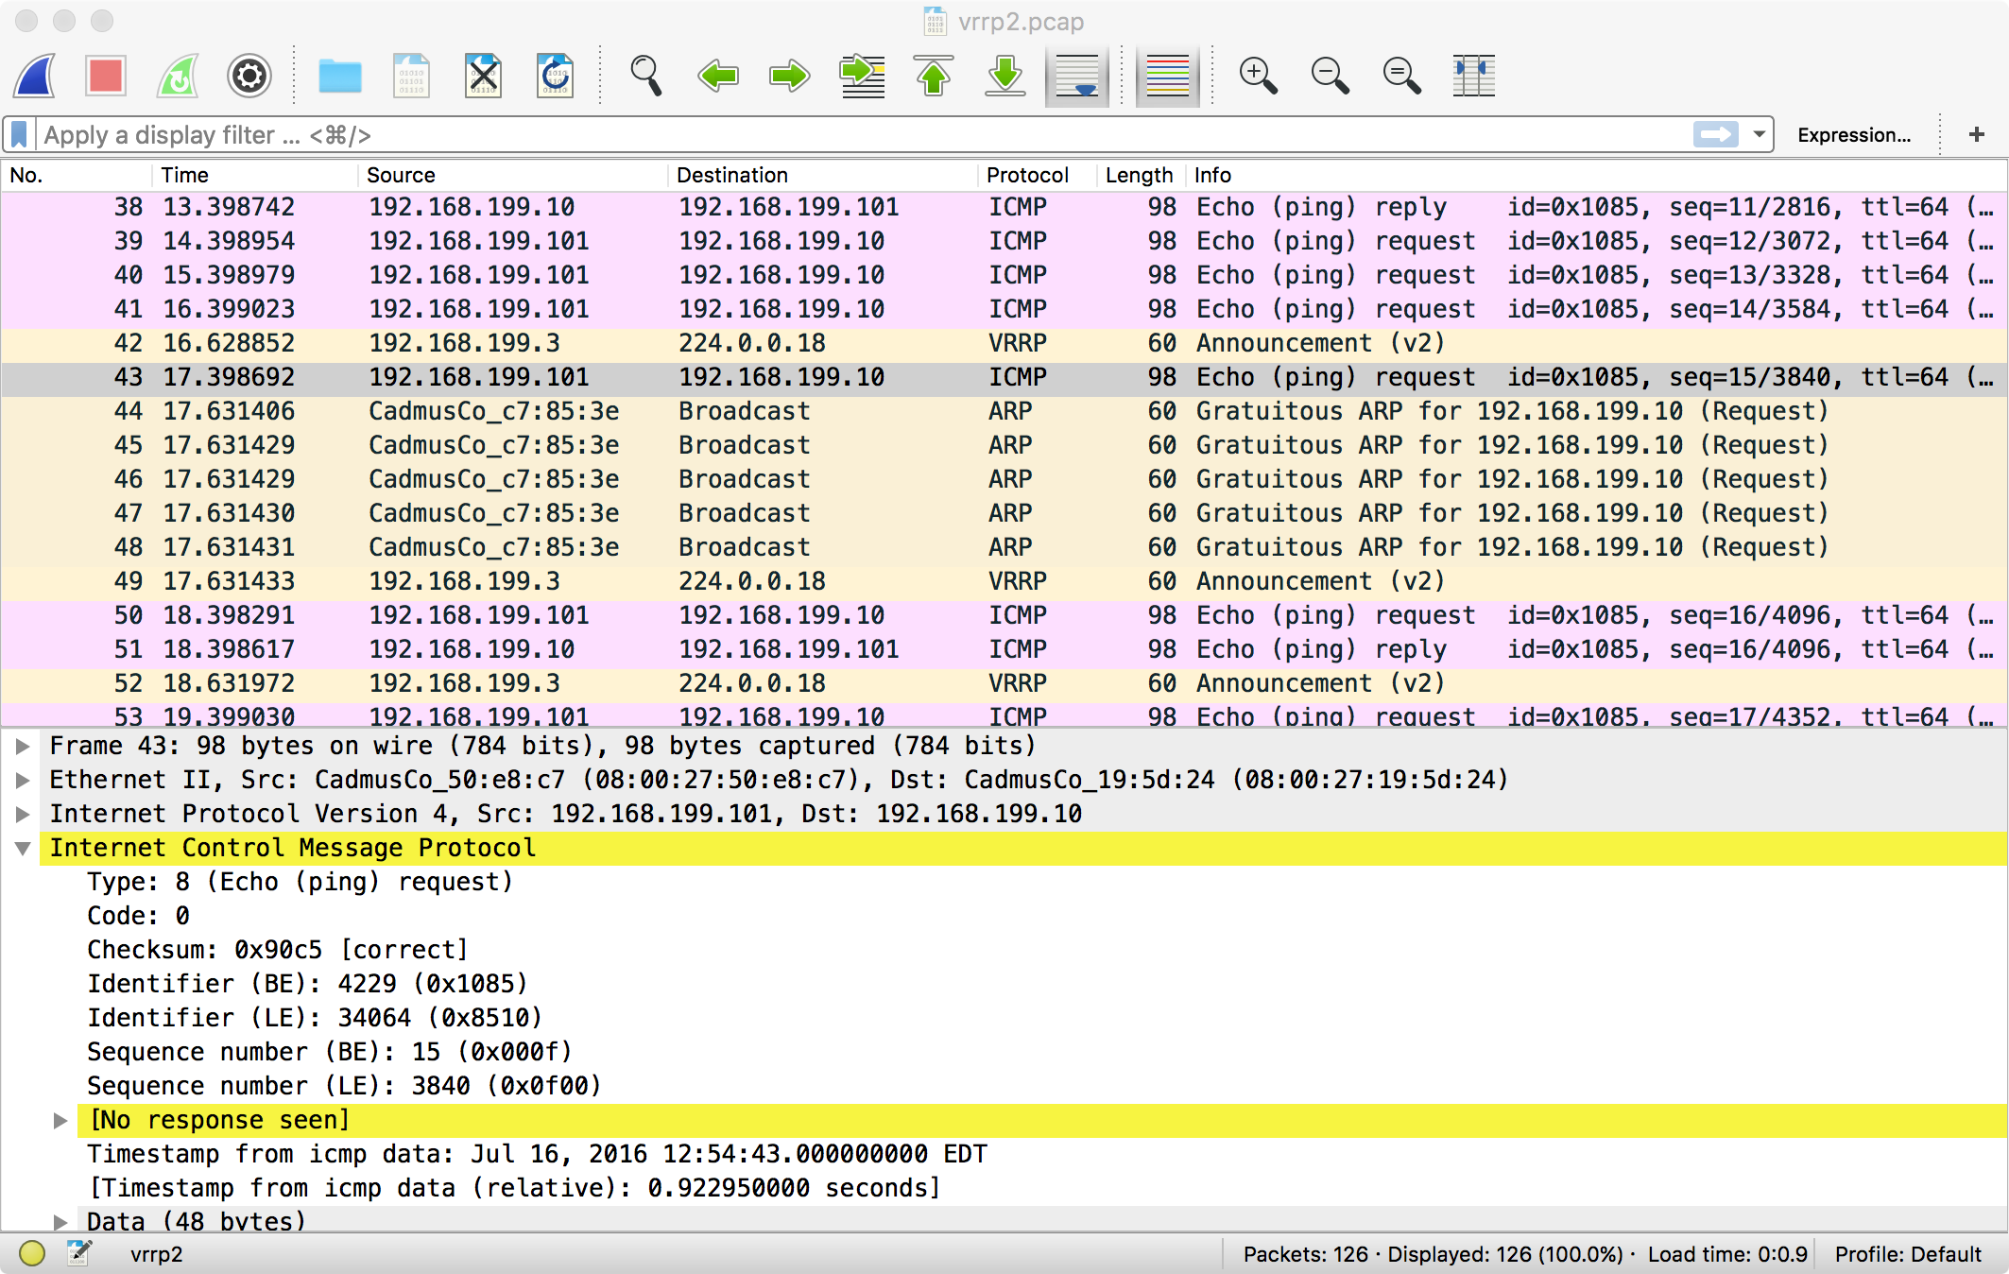Expand the No response seen item
This screenshot has width=2009, height=1274.
coord(60,1120)
